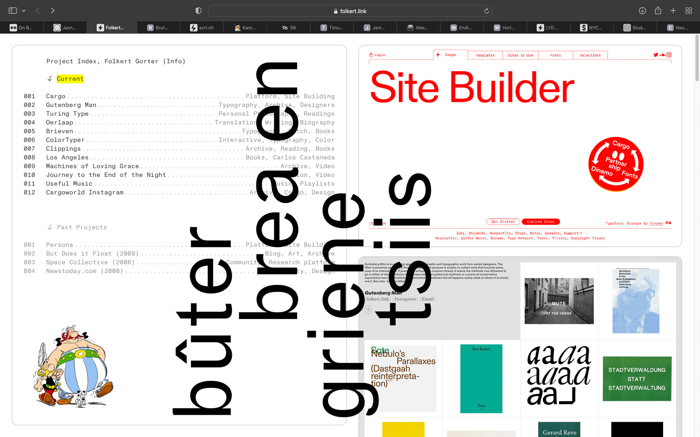This screenshot has width=700, height=437.
Task: Click the Share icon in toolbar
Action: [658, 11]
